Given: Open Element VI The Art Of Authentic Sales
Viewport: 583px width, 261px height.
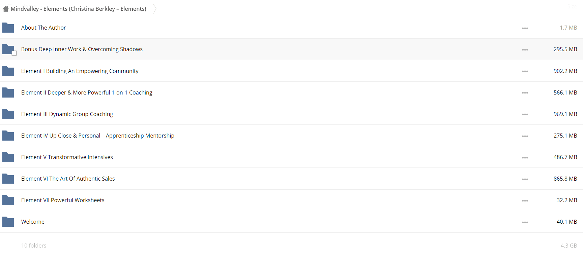Looking at the screenshot, I should click(68, 179).
